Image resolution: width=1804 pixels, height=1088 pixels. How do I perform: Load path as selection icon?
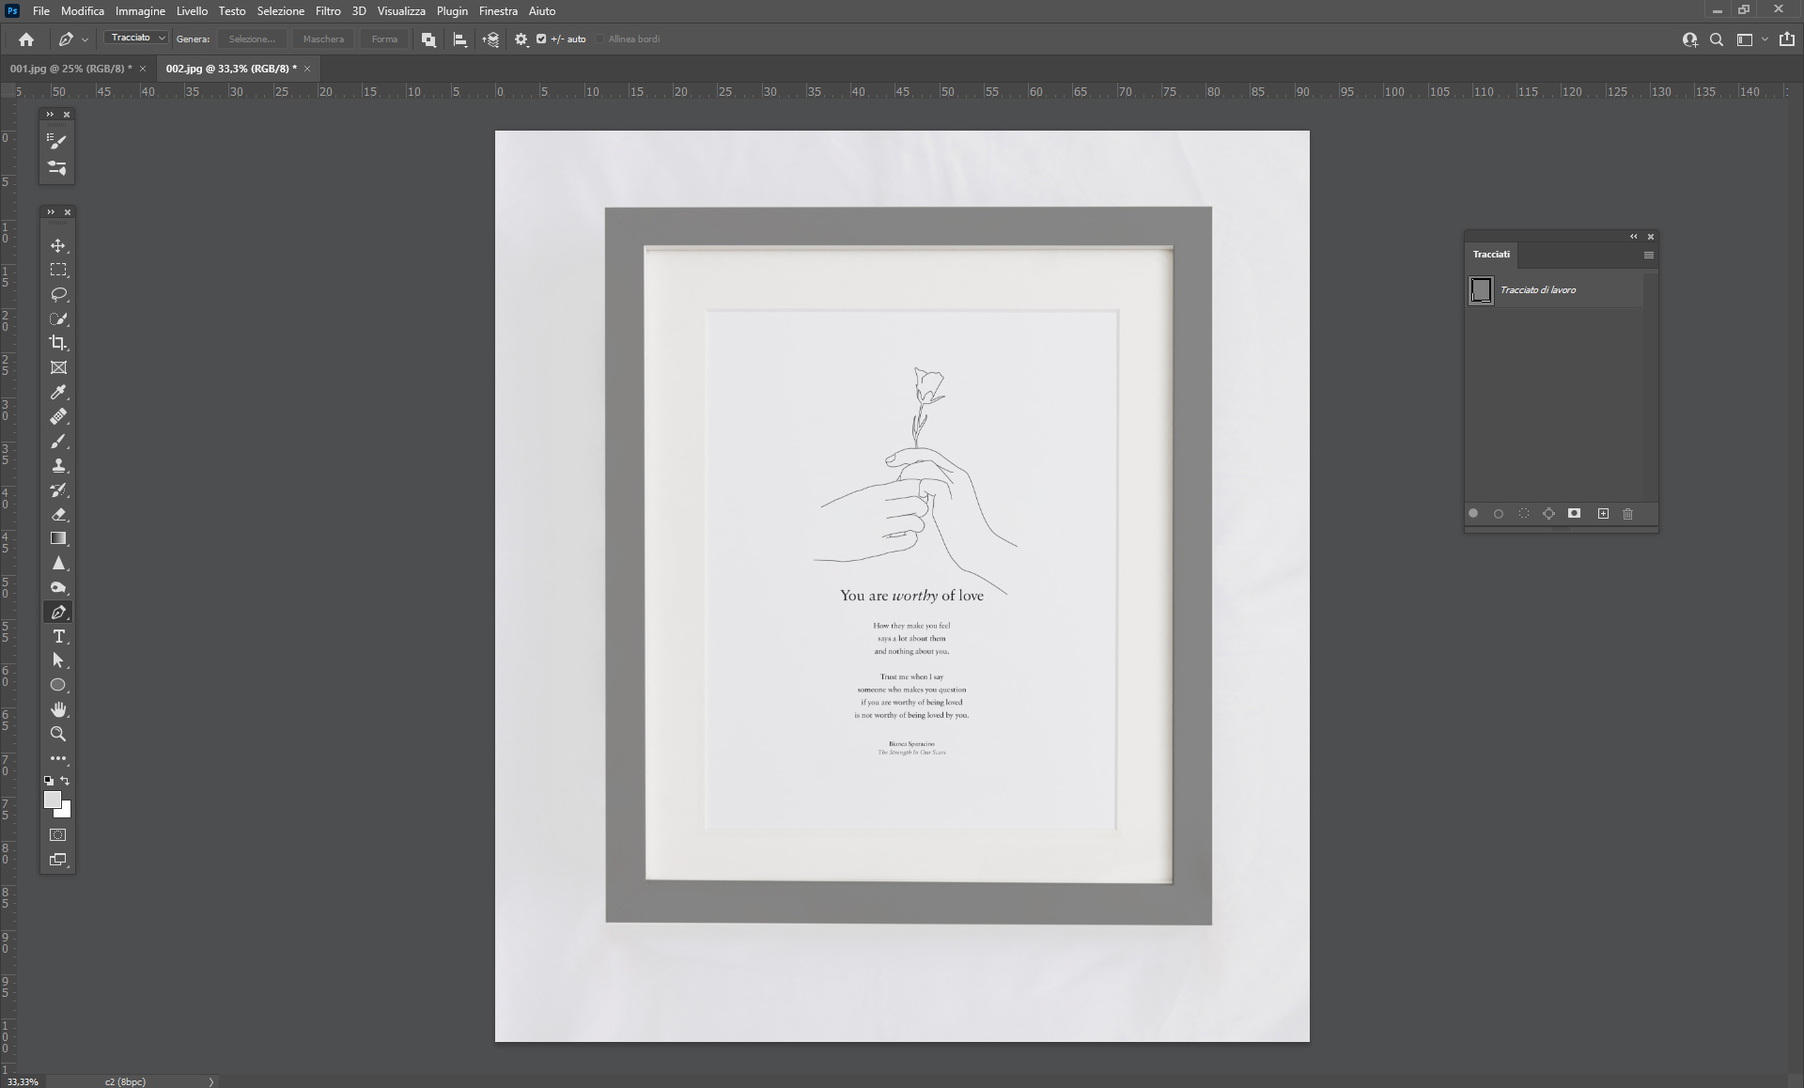pos(1524,514)
